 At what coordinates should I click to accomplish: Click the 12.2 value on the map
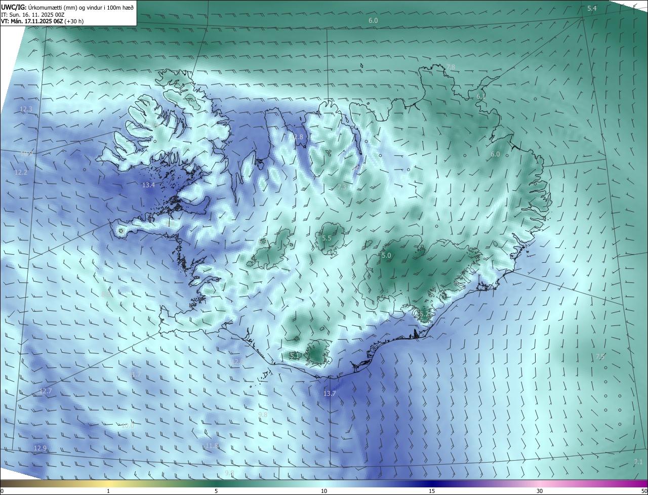[x=21, y=172]
